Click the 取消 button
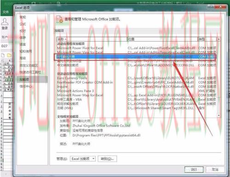The image size is (230, 177). [215, 170]
